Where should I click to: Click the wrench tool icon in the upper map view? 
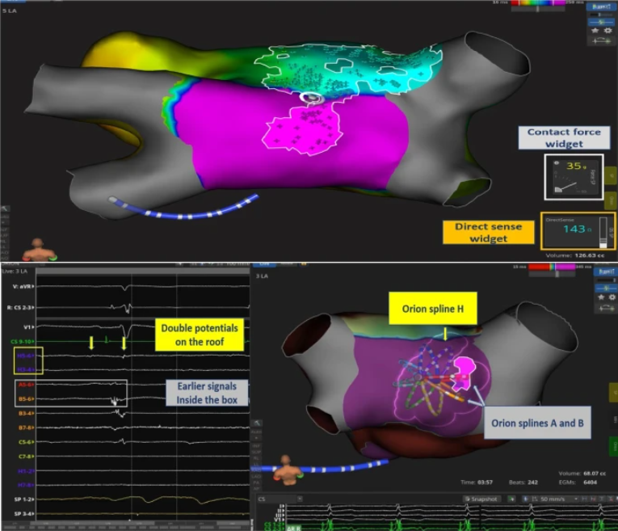[x=5, y=209]
